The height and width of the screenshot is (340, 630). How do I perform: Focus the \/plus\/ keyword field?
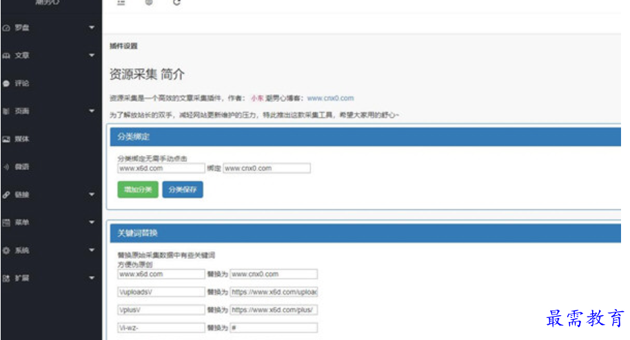point(161,310)
